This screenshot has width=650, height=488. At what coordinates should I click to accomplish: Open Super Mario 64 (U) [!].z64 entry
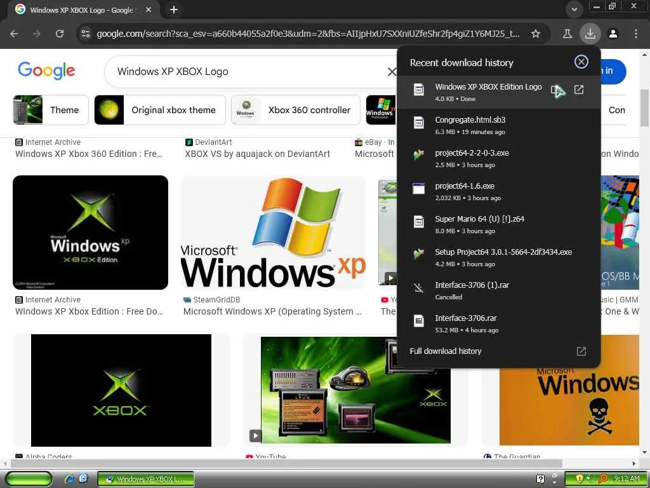tap(499, 224)
